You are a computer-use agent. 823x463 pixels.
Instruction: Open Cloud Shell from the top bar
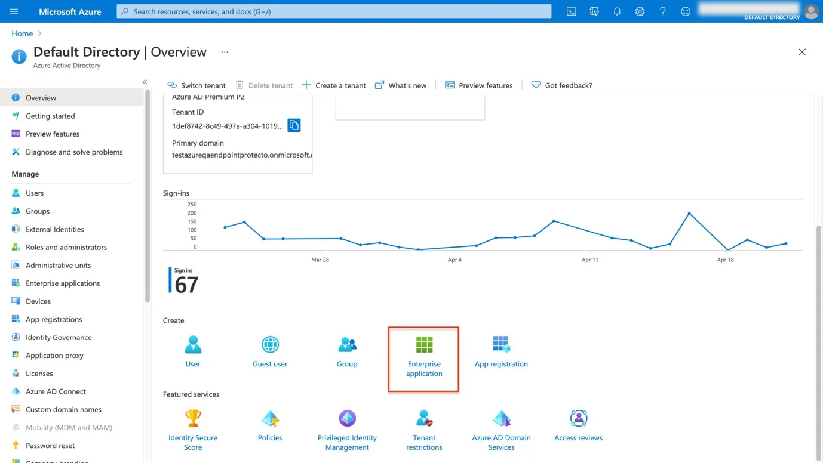coord(572,11)
